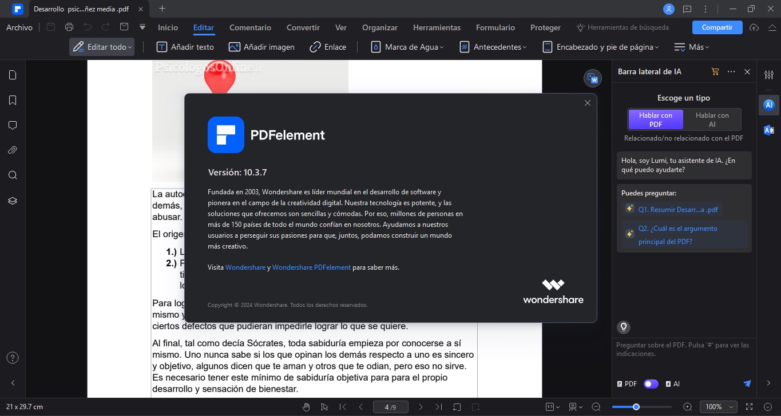Open the search panel in left sidebar
The image size is (781, 416).
tap(13, 175)
